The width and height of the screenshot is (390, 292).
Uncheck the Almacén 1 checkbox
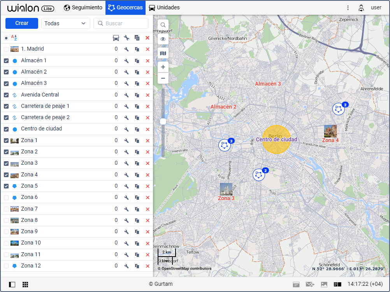[x=6, y=61]
